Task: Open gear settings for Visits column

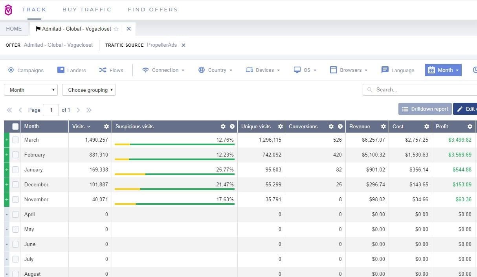Action: 106,126
